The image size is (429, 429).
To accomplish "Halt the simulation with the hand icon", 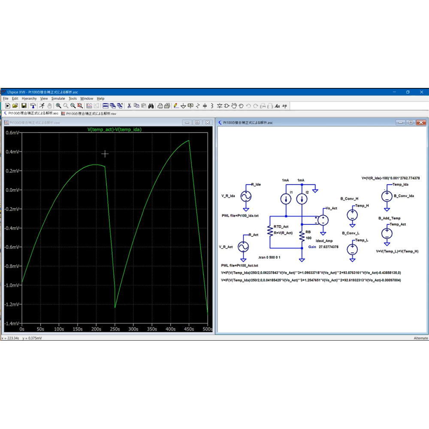I will [x=49, y=106].
